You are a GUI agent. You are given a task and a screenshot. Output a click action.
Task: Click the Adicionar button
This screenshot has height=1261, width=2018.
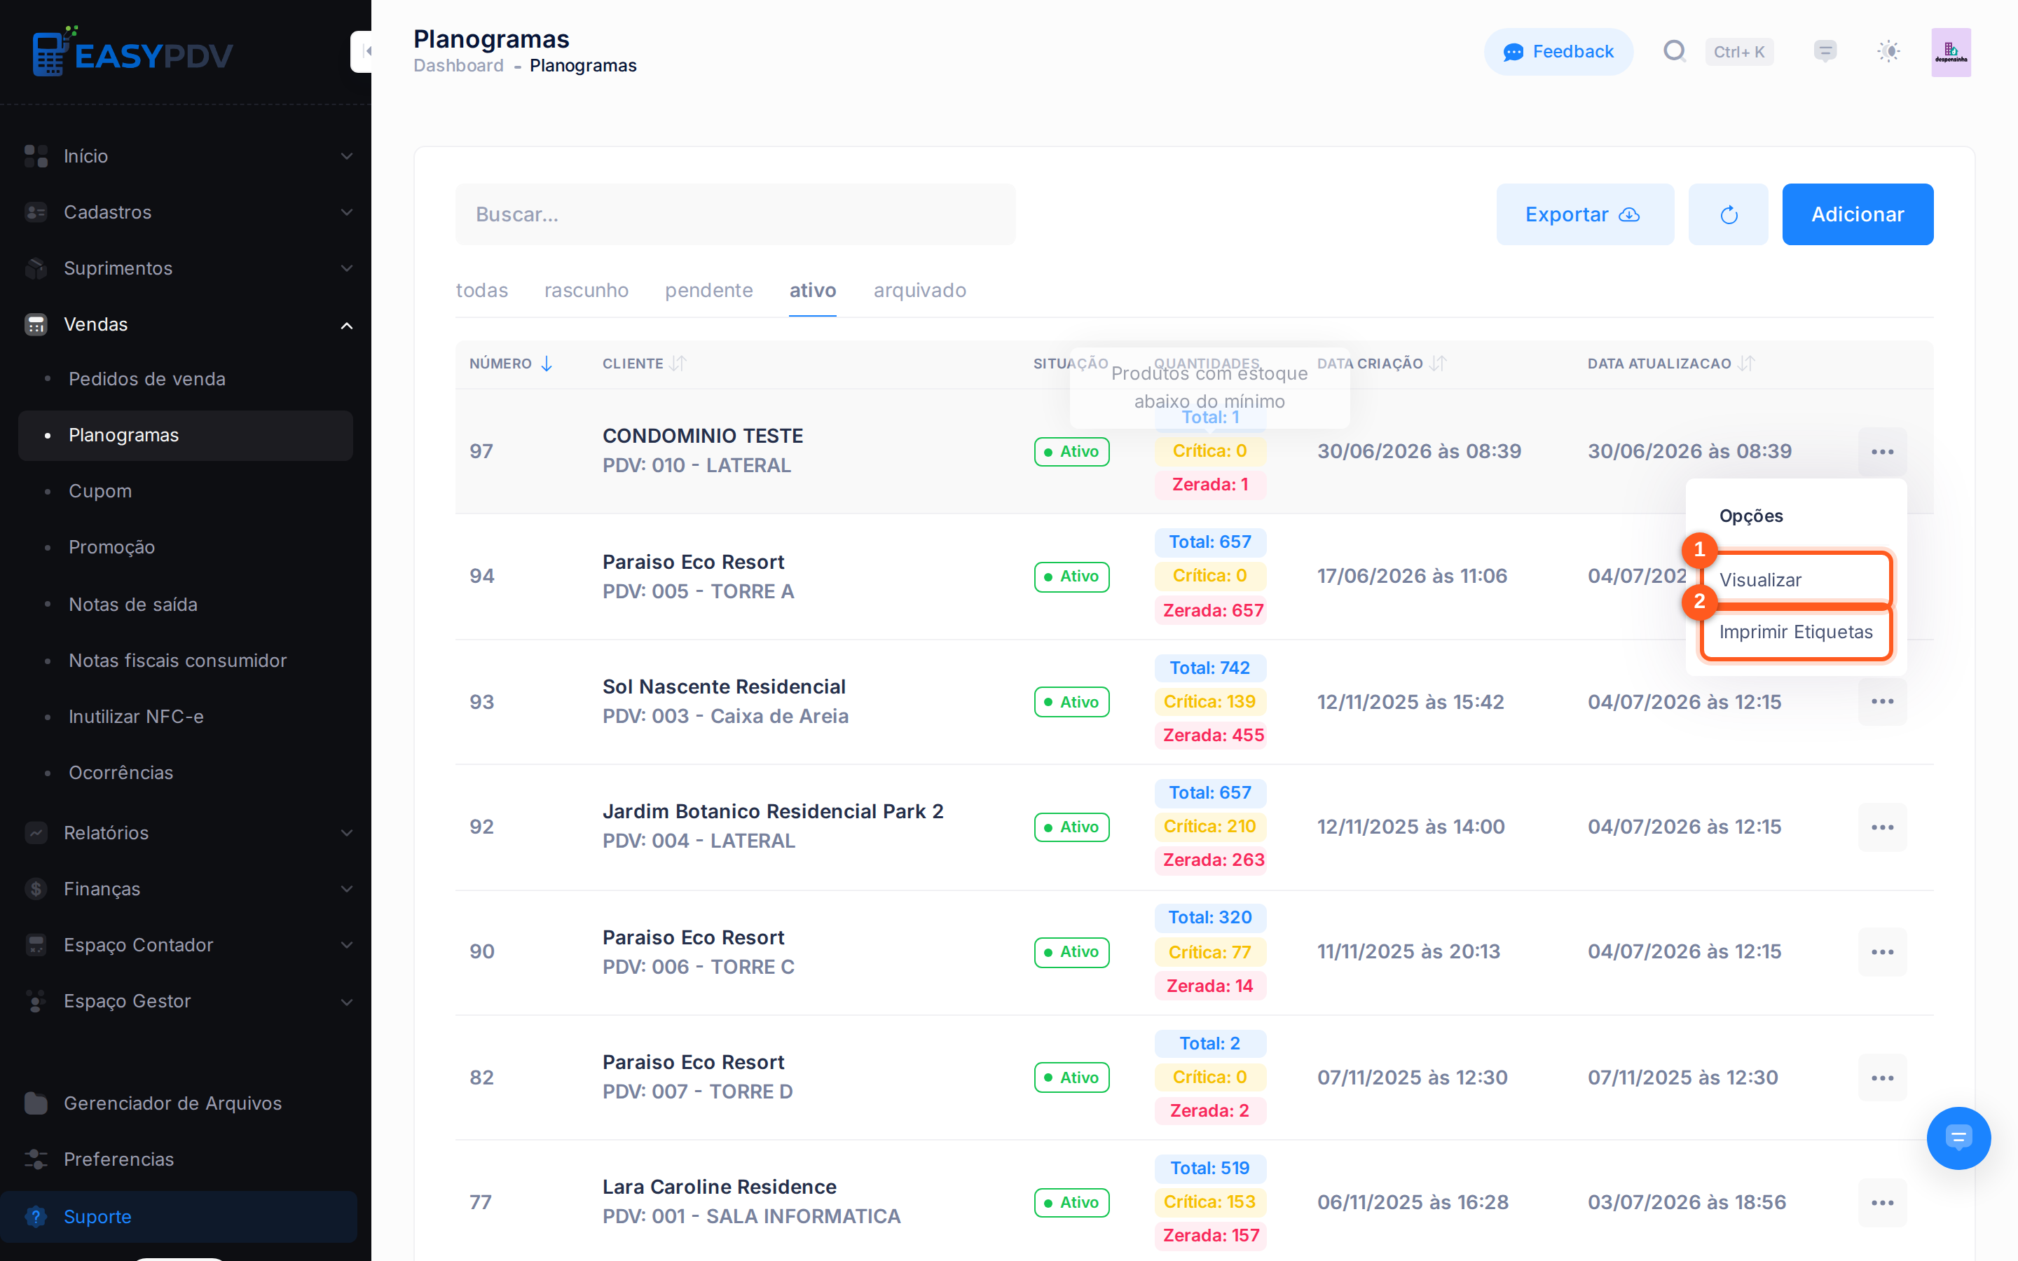point(1857,214)
